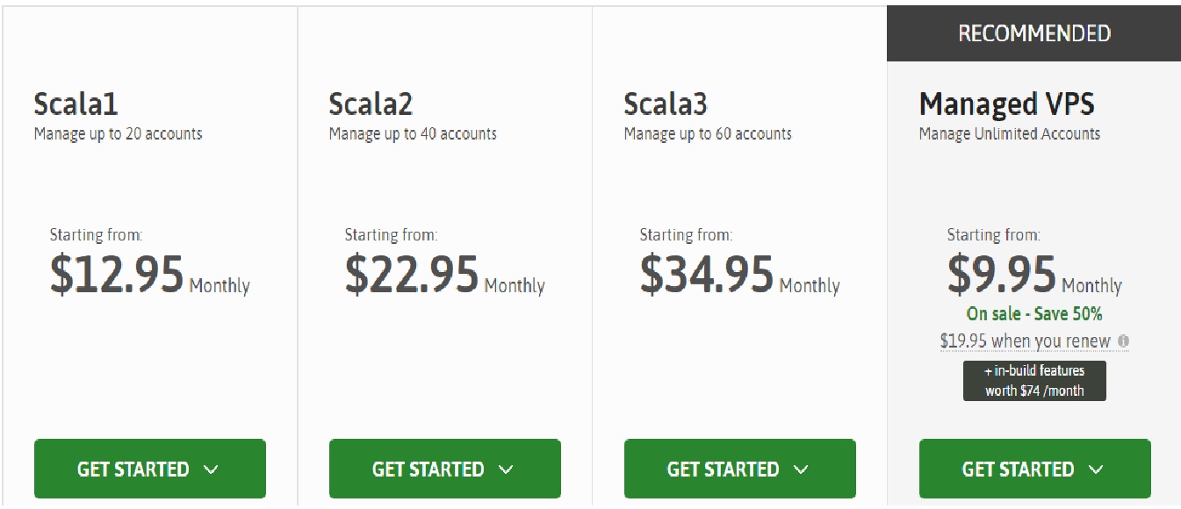Select the Scala2 plan title

point(371,104)
